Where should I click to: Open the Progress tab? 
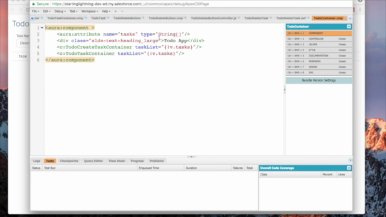[137, 161]
